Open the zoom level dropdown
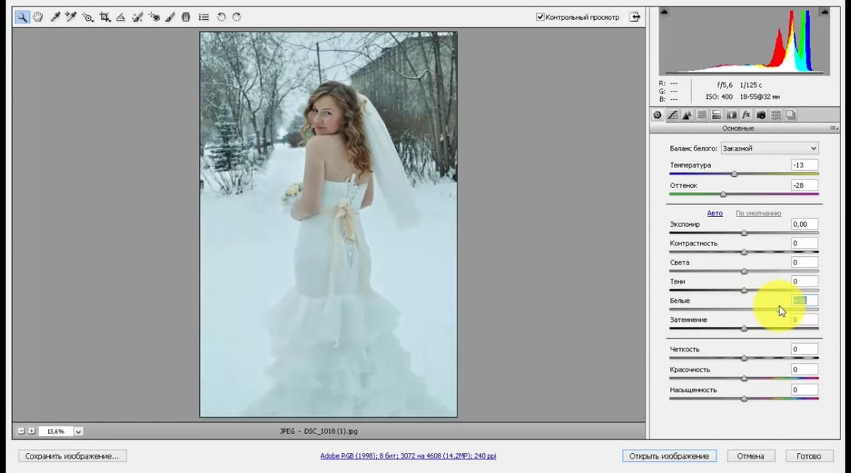 tap(78, 431)
